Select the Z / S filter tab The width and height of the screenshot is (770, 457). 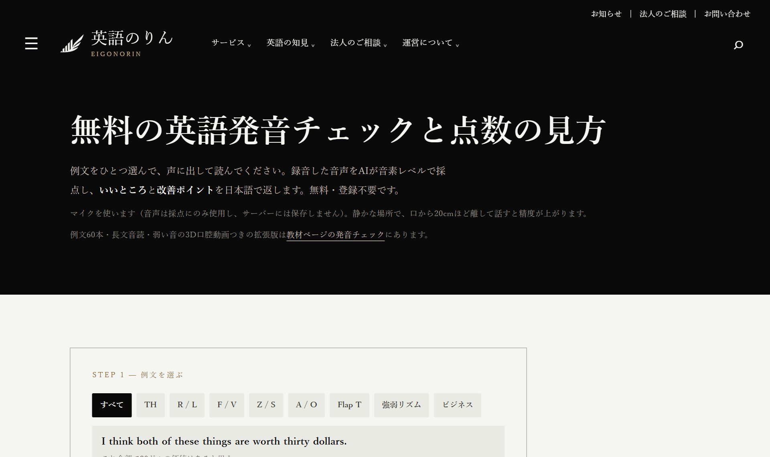[266, 405]
